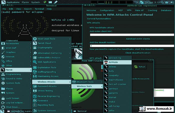Launch cowpatty from Wireless Tools list

117,75
